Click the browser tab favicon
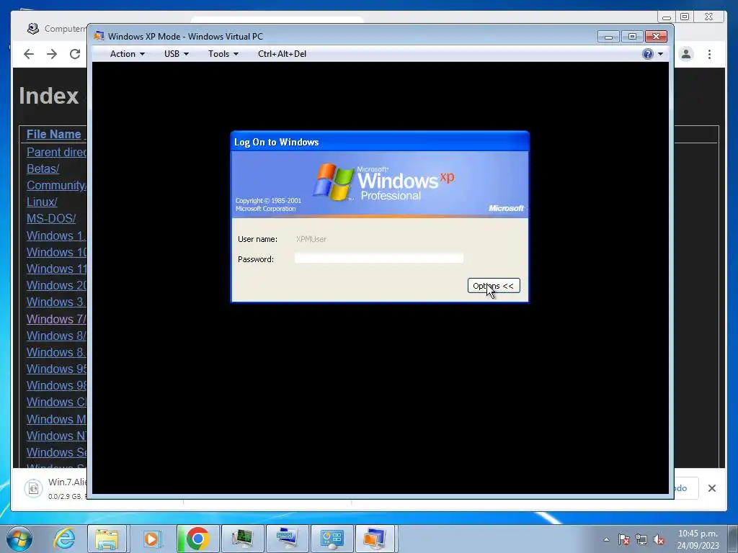 click(33, 29)
